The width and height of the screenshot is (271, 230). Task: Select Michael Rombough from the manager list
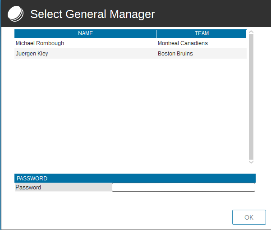tap(40, 43)
